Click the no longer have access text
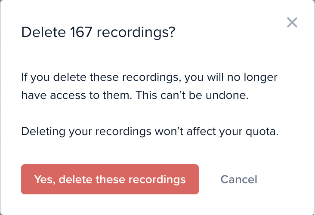 (x=149, y=86)
